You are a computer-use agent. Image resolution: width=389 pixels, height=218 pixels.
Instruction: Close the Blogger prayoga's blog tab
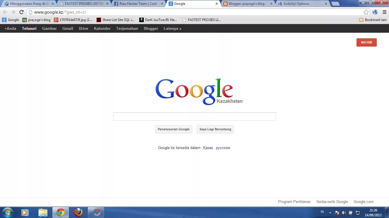coord(271,4)
